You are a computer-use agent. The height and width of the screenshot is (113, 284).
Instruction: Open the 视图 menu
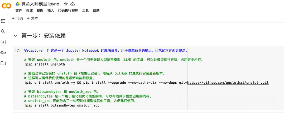(x=40, y=10)
